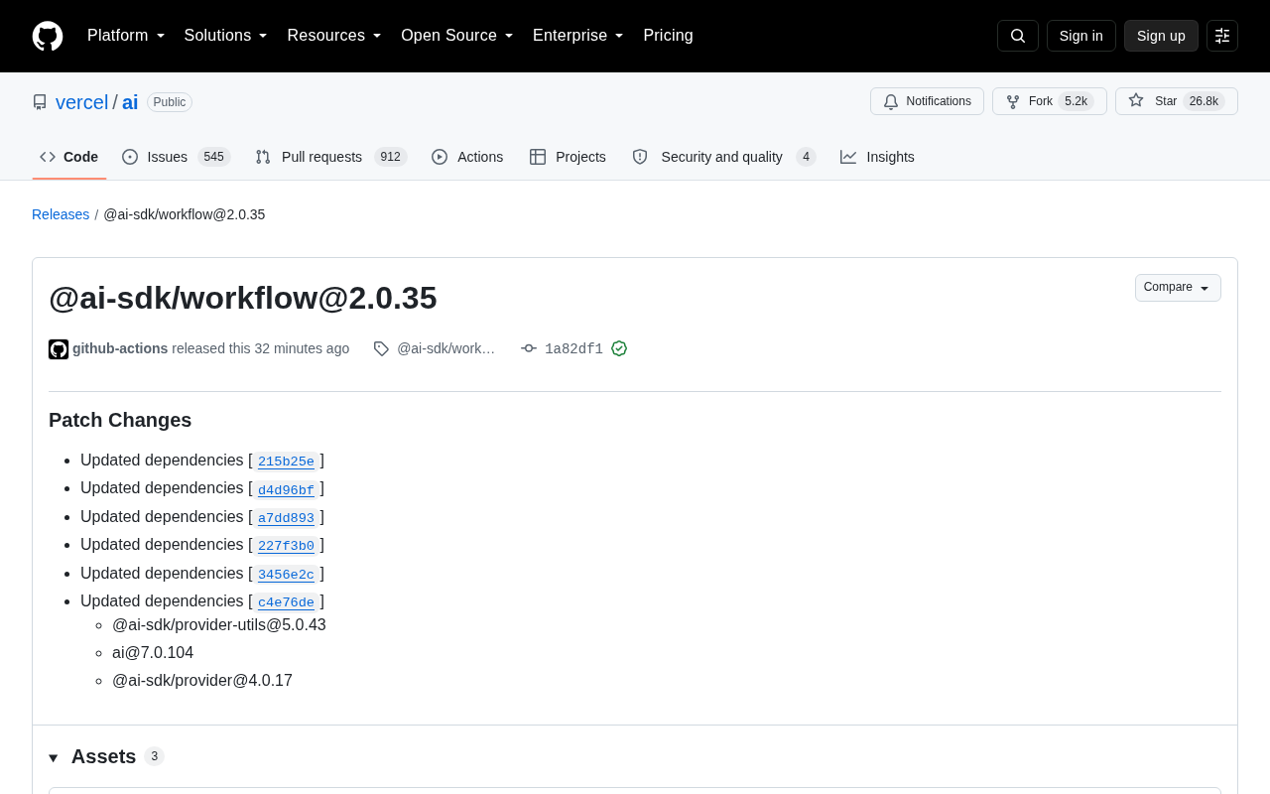Screen dimensions: 1270x794
Task: Click the repository book icon
Action: (x=40, y=102)
